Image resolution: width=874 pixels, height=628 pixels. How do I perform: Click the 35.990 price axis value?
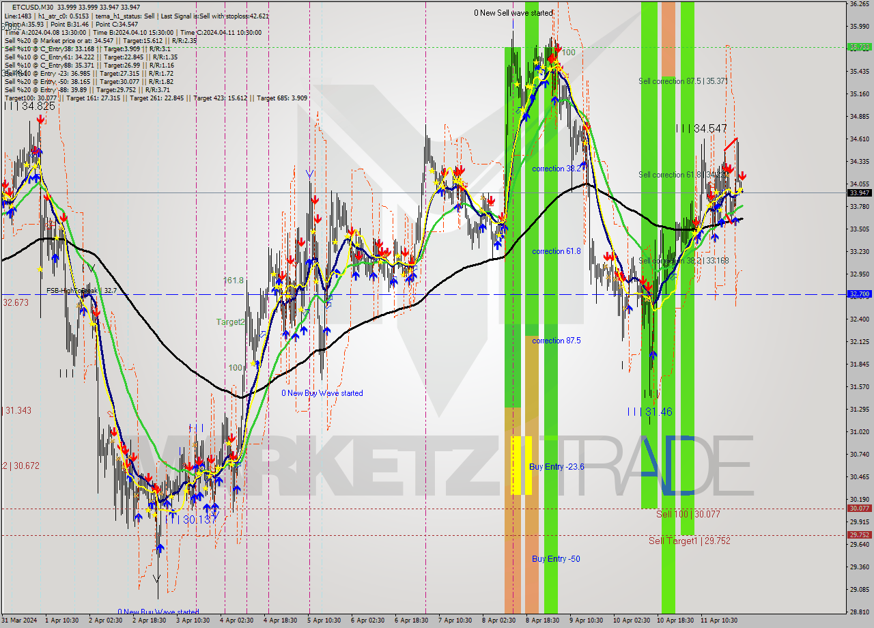(859, 27)
